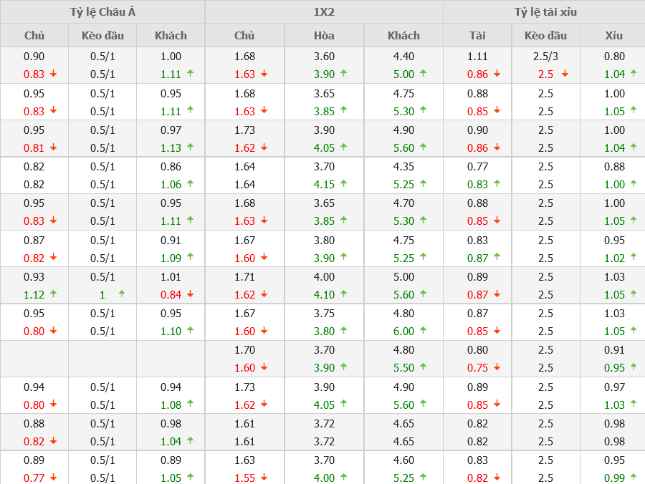
Task: Click the red down arrow beside 0.81
Action: [53, 147]
